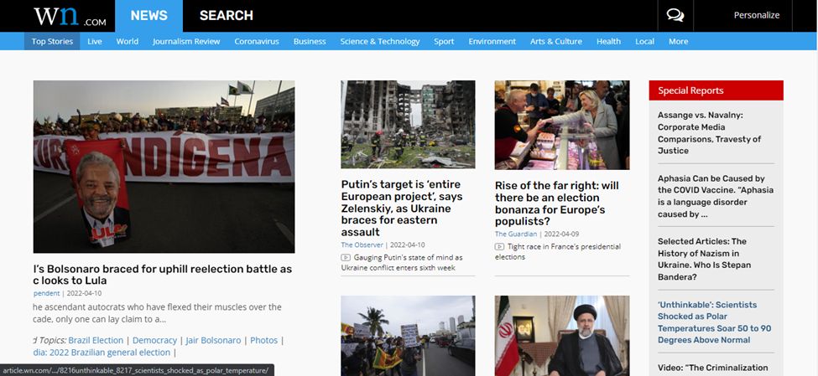Image resolution: width=818 pixels, height=376 pixels.
Task: Click the Jair Bolsonaro topic link
Action: [213, 340]
